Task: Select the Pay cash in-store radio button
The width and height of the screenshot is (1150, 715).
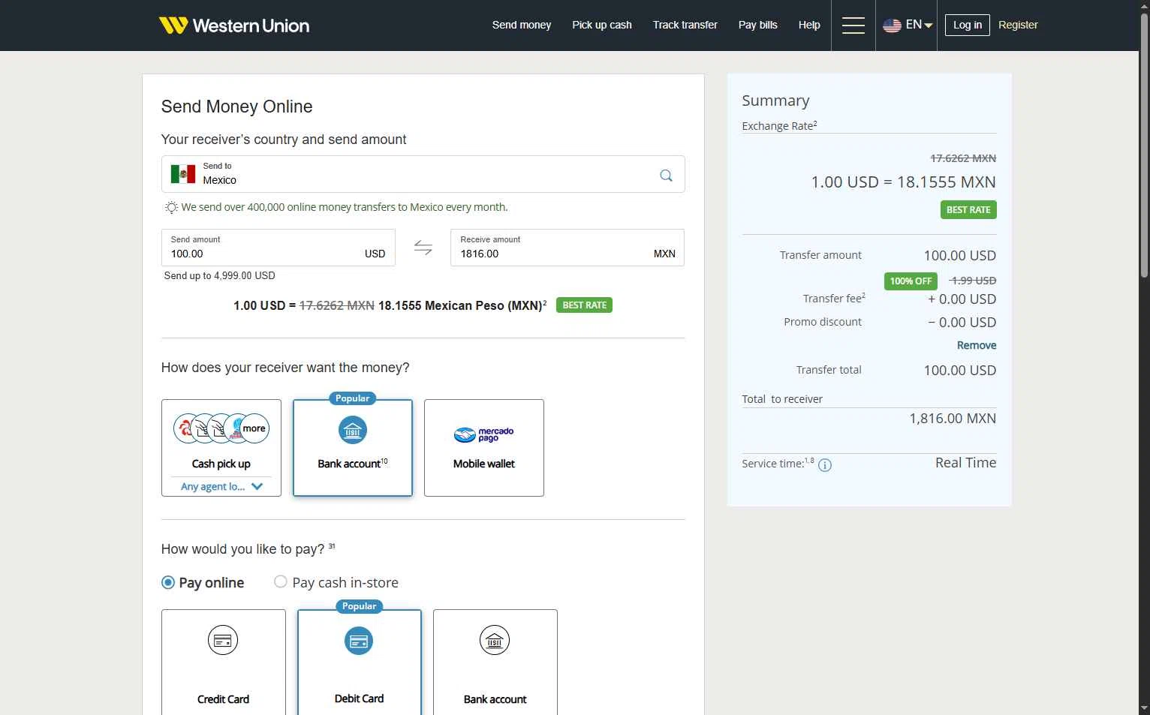Action: pyautogui.click(x=281, y=581)
